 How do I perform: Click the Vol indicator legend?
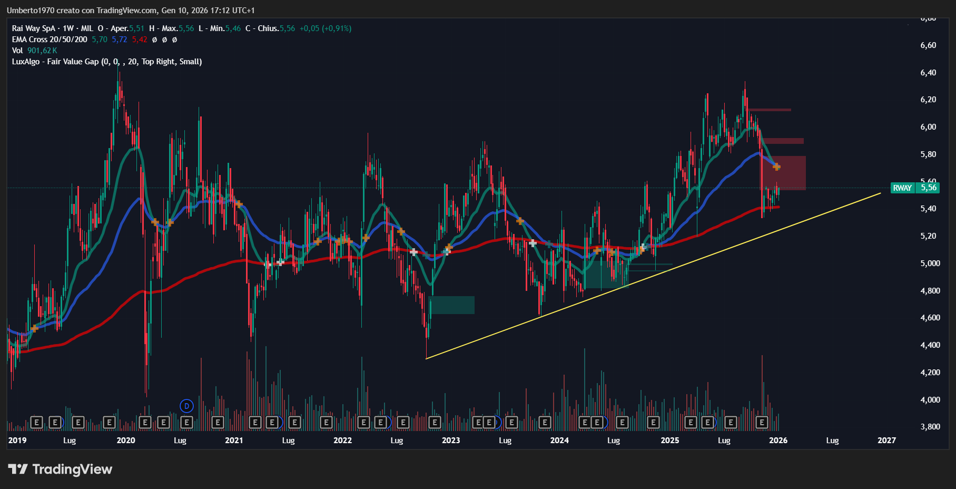[17, 51]
